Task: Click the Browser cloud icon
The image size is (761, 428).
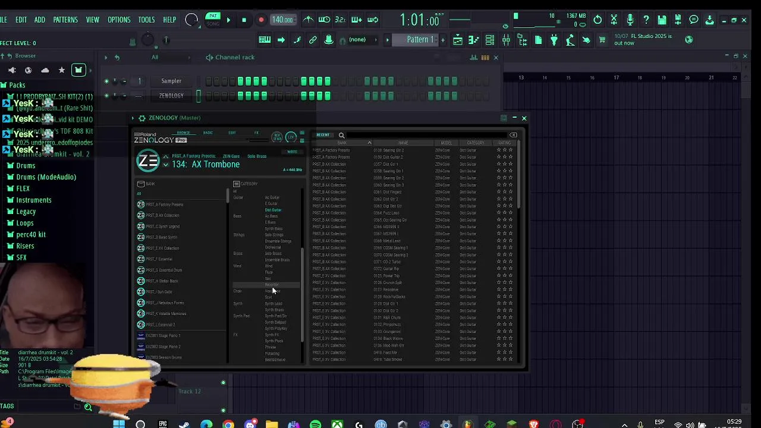Action: tap(45, 70)
